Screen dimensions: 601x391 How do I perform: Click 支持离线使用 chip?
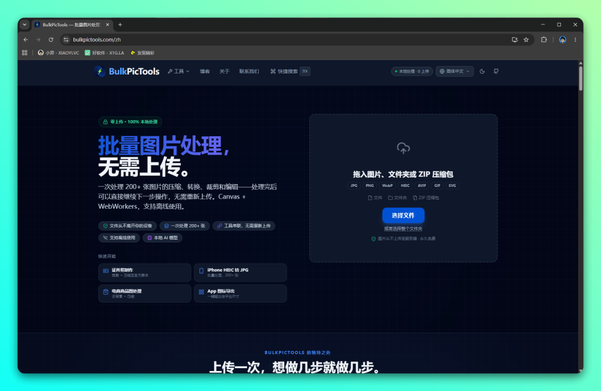(119, 238)
